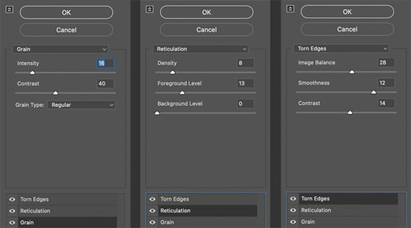Viewport: 411px width, 228px height.
Task: Select Torn Edges layer in middle panel
Action: click(208, 199)
